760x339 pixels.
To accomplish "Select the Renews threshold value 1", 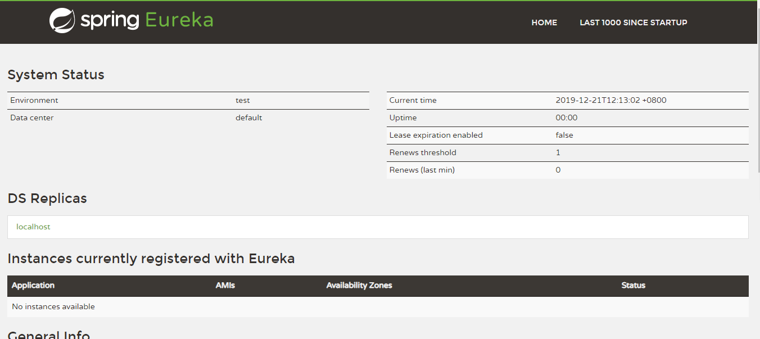I will [x=558, y=152].
